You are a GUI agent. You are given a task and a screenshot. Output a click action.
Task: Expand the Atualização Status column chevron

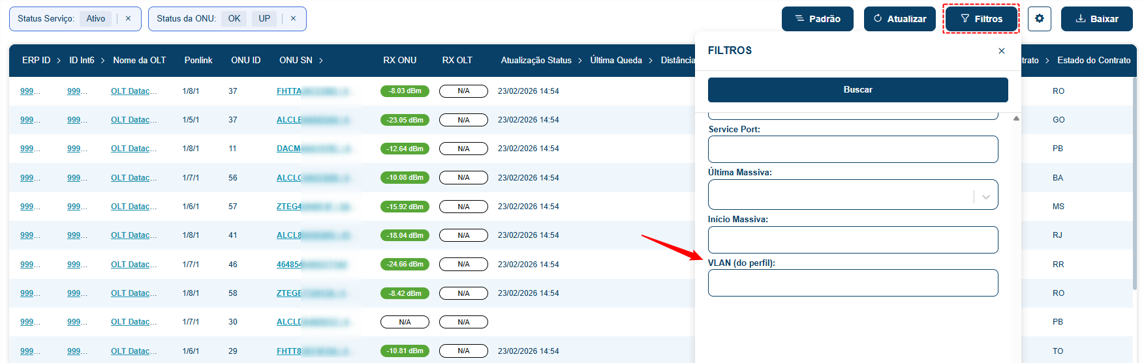coord(580,61)
